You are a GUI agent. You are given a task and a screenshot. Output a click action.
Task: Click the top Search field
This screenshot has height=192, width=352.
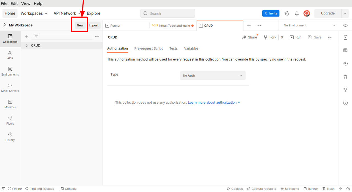click(x=168, y=13)
